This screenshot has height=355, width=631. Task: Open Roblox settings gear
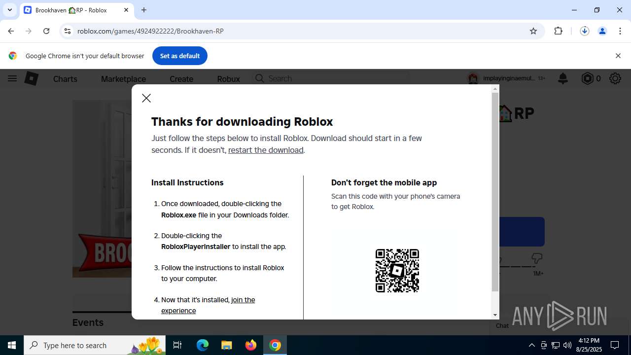tap(615, 78)
